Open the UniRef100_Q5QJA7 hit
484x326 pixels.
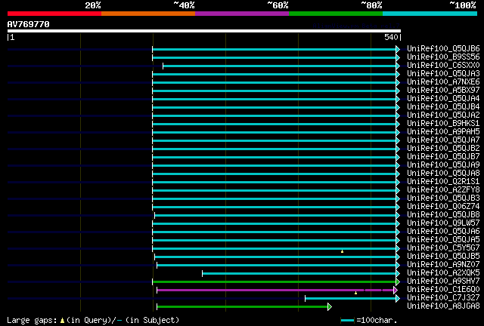coord(443,140)
